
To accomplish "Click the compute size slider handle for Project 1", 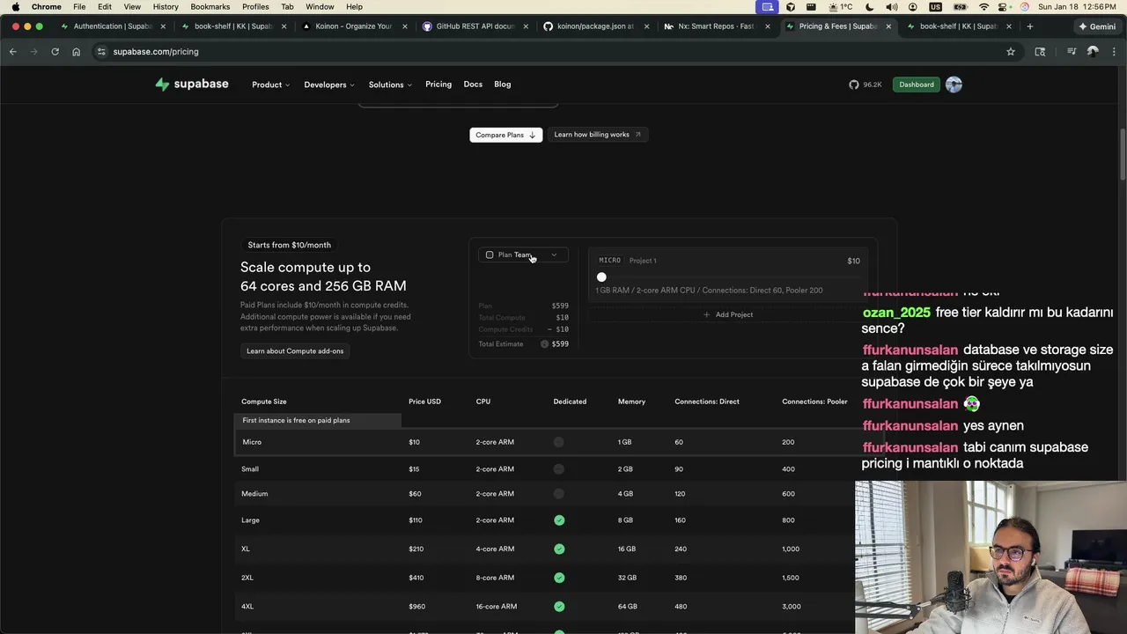I will tap(601, 277).
